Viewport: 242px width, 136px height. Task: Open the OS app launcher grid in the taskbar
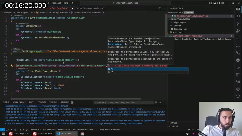pos(3,134)
